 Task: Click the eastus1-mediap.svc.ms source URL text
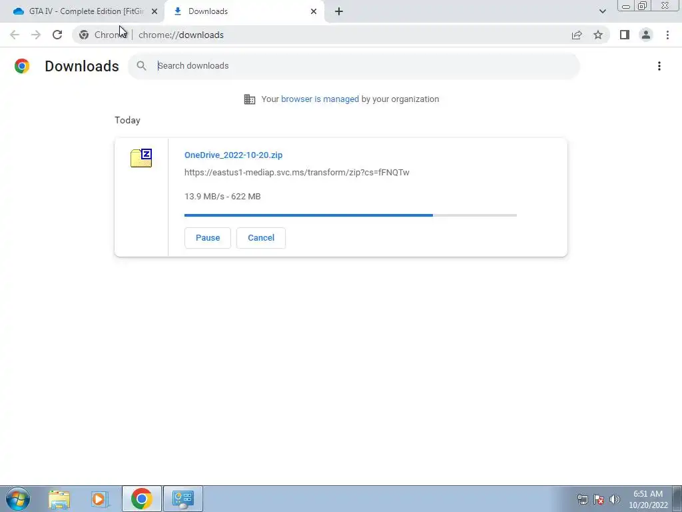coord(296,173)
